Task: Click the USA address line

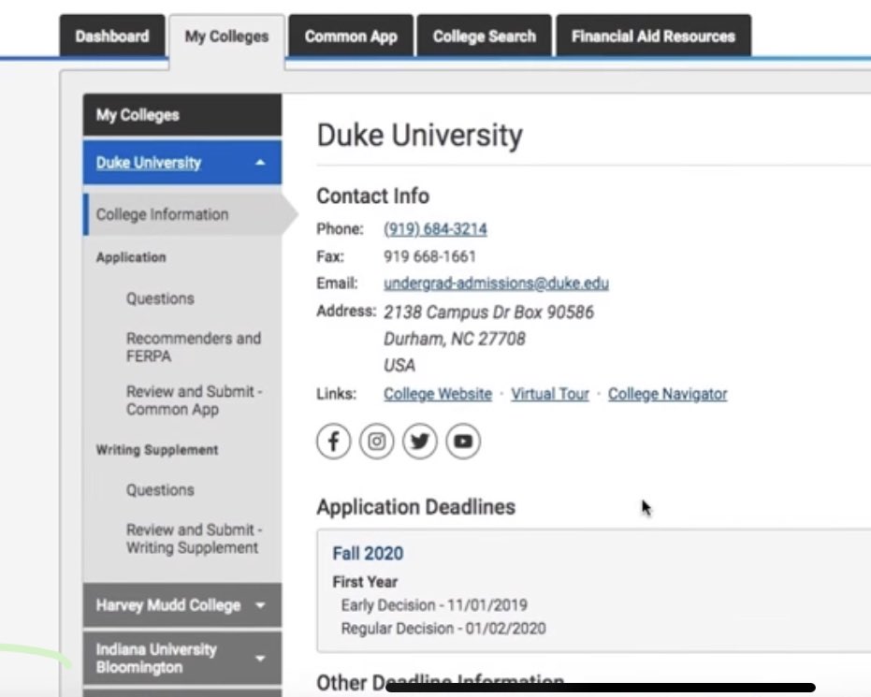Action: pyautogui.click(x=399, y=366)
